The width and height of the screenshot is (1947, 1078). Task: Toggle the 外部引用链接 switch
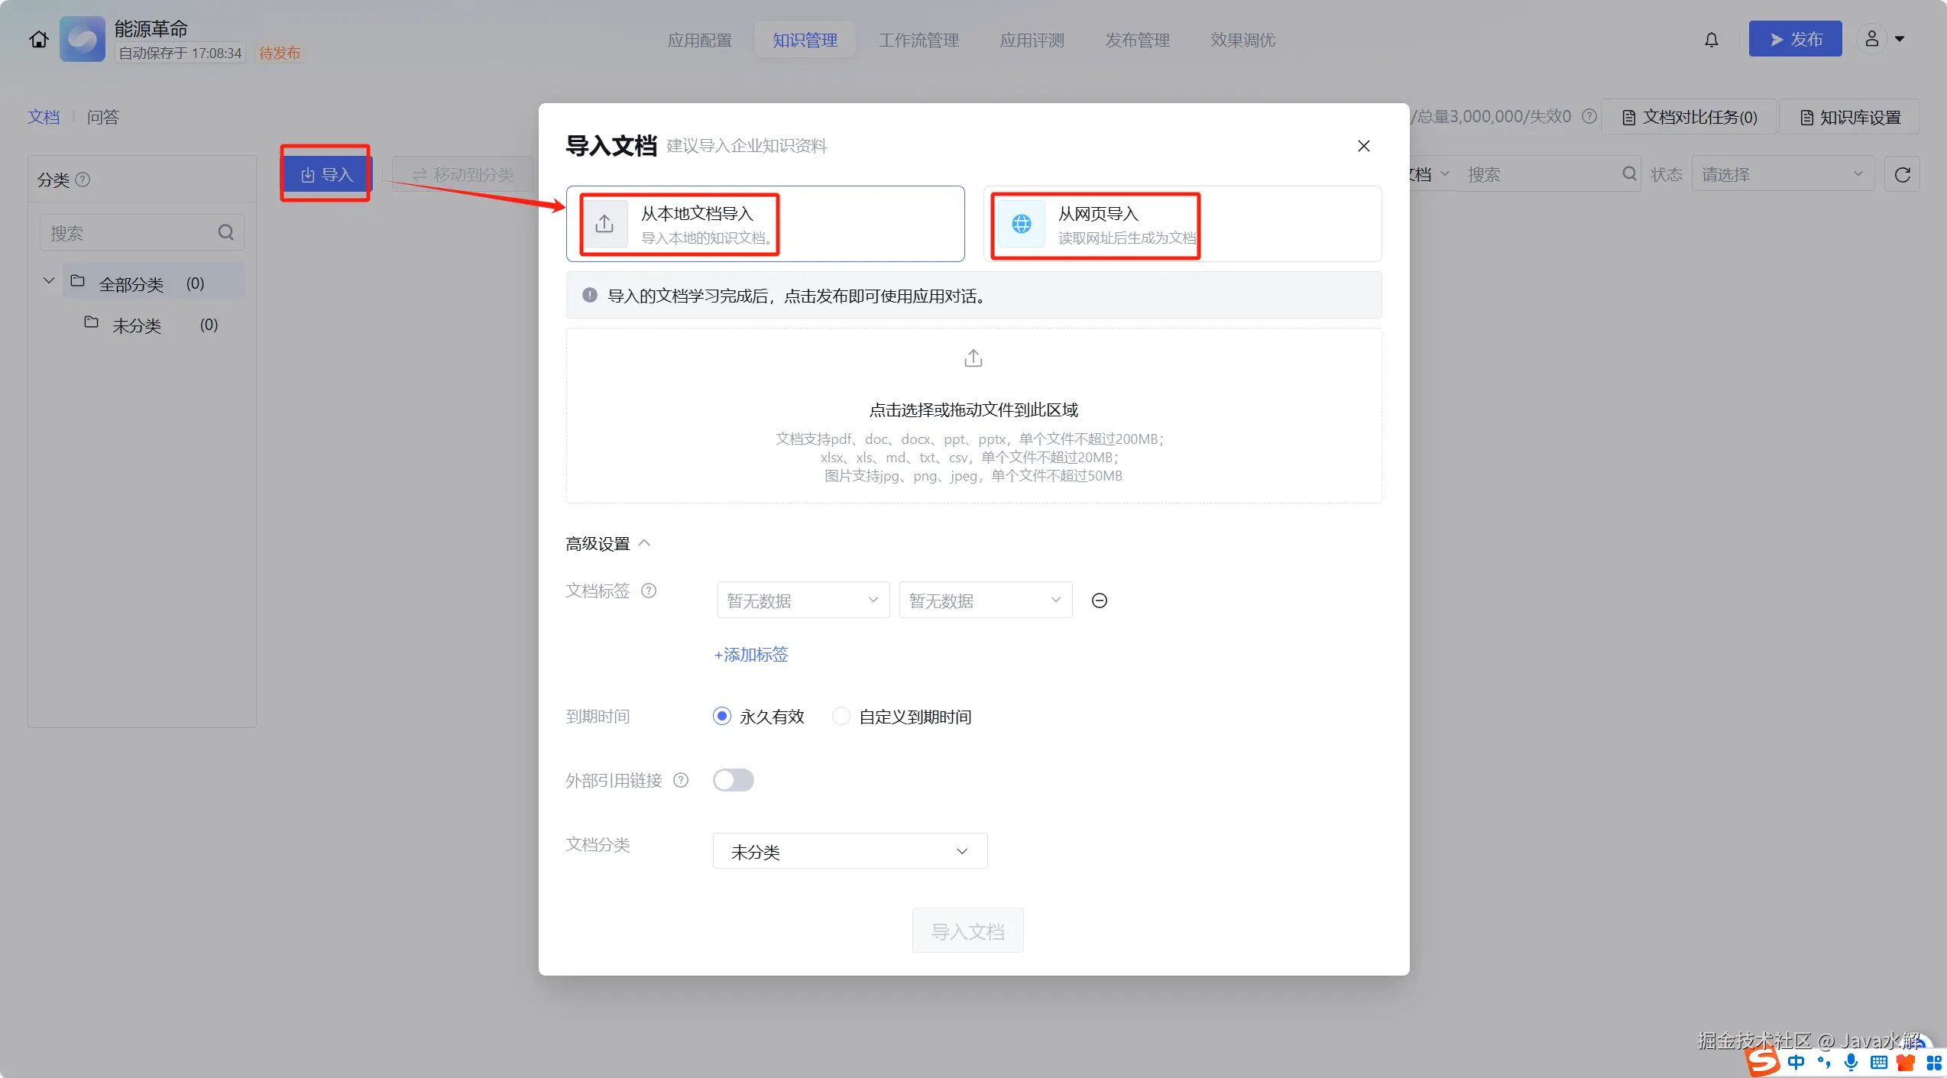tap(733, 780)
